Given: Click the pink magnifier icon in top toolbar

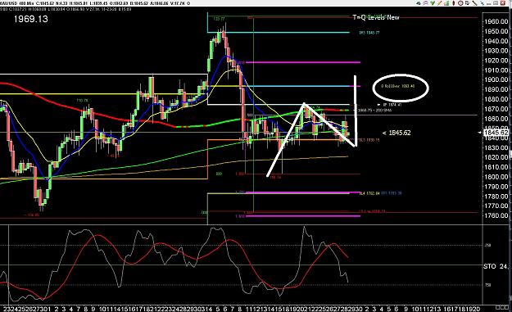Looking at the screenshot, I should pyautogui.click(x=425, y=3).
